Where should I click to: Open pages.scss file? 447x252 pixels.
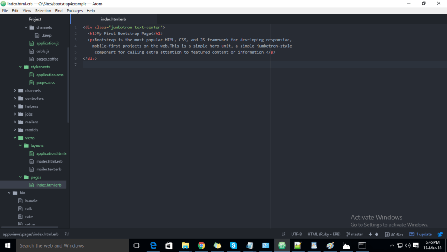tap(45, 83)
